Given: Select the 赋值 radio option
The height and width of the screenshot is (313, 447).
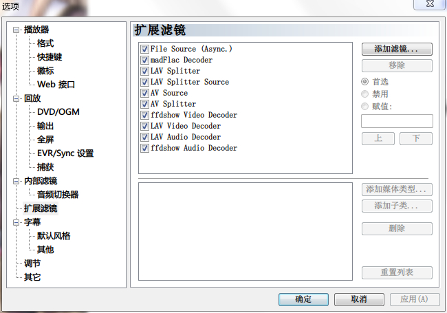Looking at the screenshot, I should tap(364, 107).
